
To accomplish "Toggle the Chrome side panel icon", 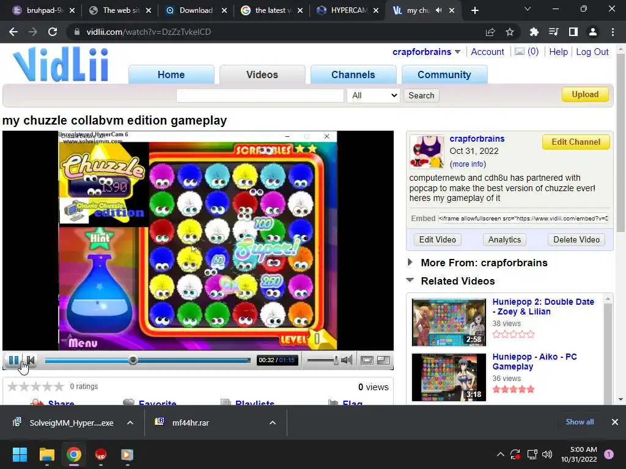I will coord(573,32).
